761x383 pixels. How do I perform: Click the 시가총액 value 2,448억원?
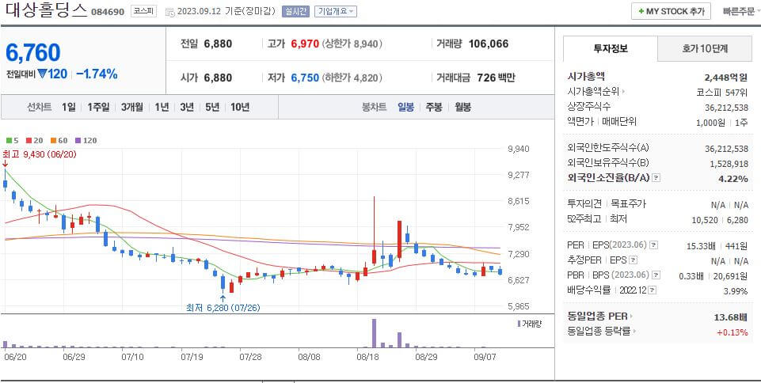(726, 78)
